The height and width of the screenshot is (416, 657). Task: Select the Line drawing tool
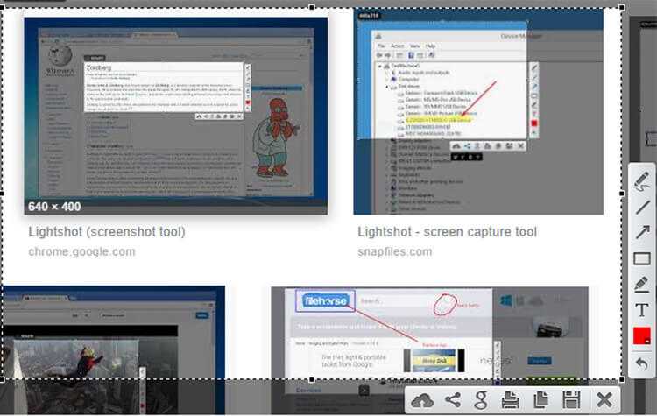641,208
